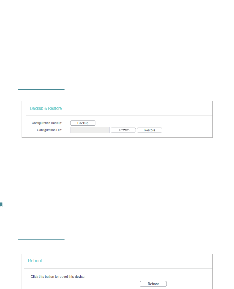
Task: Select 'Click this button to reboot this device.' text
Action: pos(58,277)
